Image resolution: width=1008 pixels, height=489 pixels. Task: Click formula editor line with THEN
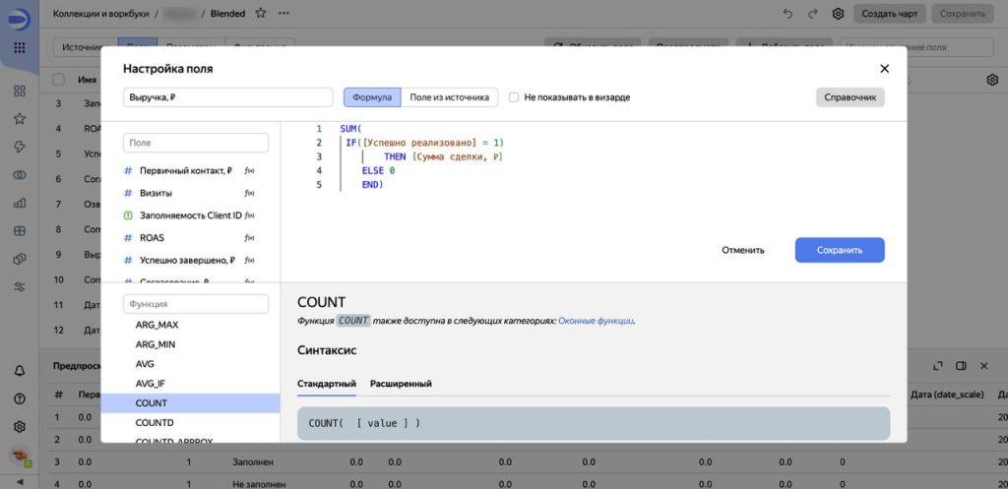(x=444, y=156)
